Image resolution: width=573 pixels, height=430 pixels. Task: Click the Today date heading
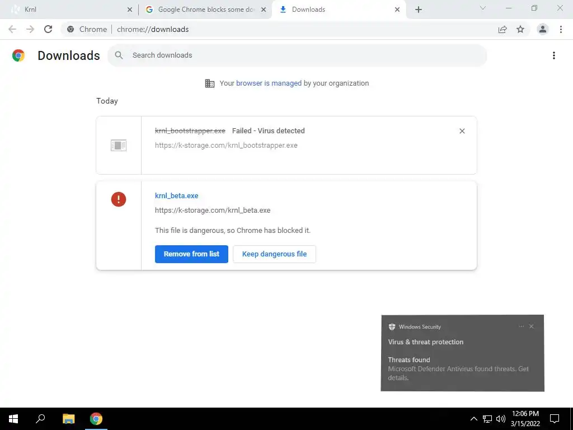(x=107, y=101)
